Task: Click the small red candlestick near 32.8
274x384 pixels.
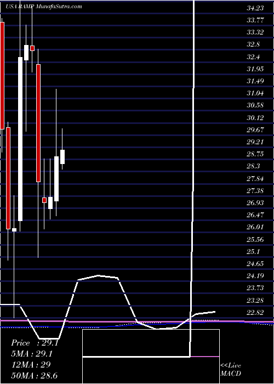Action: (x=32, y=48)
